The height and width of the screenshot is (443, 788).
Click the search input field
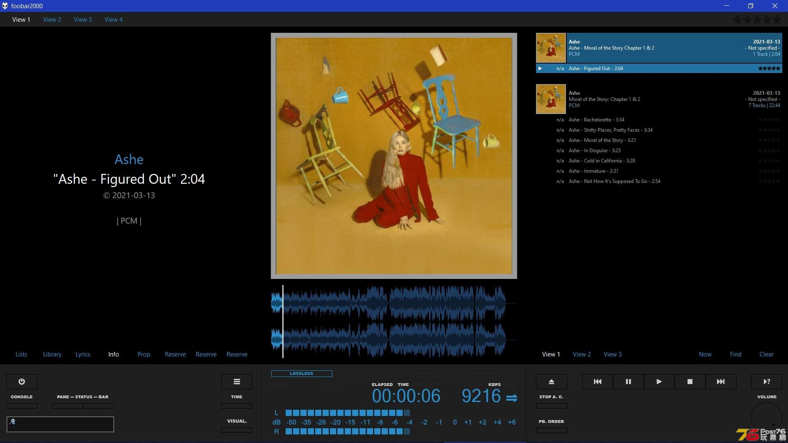(60, 424)
